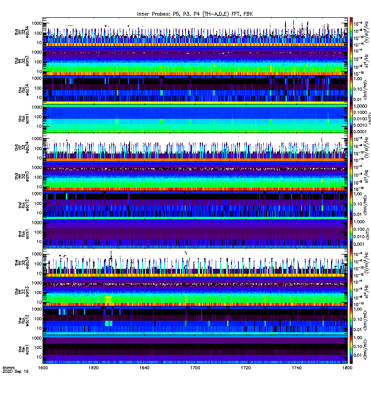Click the "the fbk edc12" panel label
The height and width of the screenshot is (396, 371).
[x=24, y=320]
